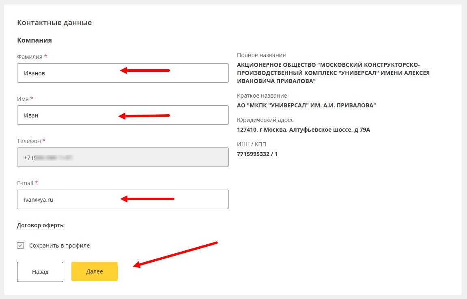Click the Контактные данные heading

[x=54, y=23]
